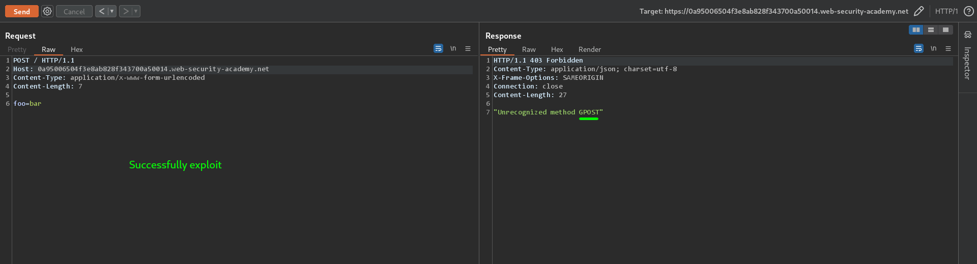The height and width of the screenshot is (264, 977).
Task: Expand the back history dropdown arrow
Action: pyautogui.click(x=112, y=11)
